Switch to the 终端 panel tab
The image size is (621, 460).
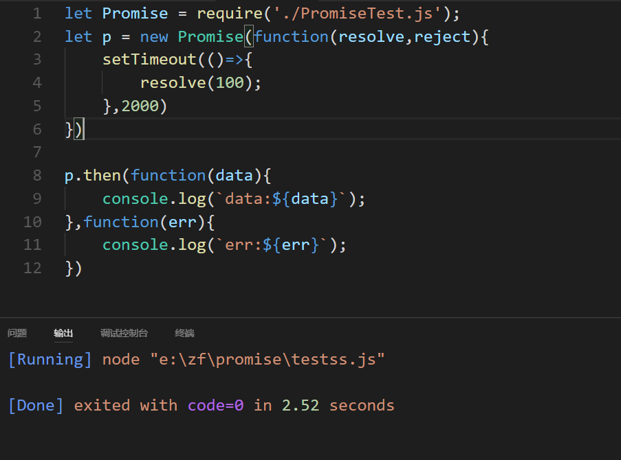coord(184,333)
